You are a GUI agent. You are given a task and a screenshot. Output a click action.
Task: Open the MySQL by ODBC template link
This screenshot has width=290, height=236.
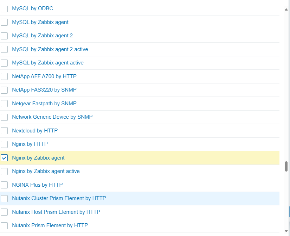(33, 8)
